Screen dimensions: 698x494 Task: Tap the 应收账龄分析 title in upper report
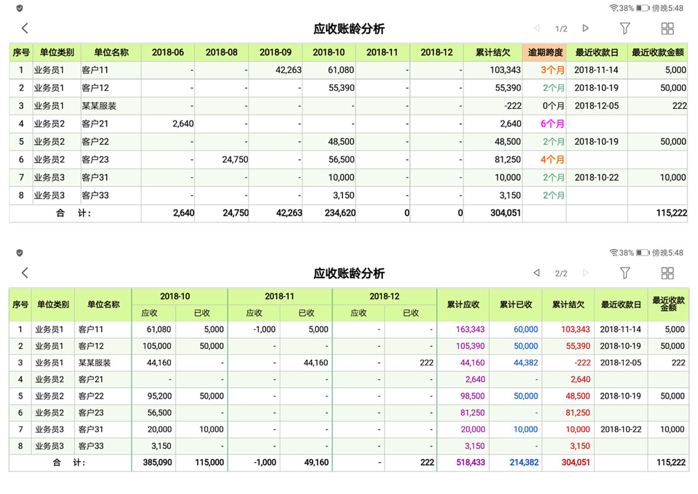click(349, 29)
